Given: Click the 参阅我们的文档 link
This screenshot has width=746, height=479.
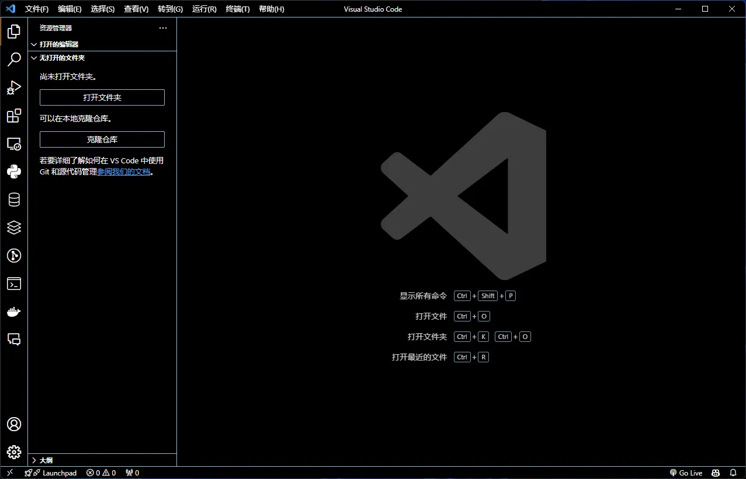Looking at the screenshot, I should pos(124,172).
